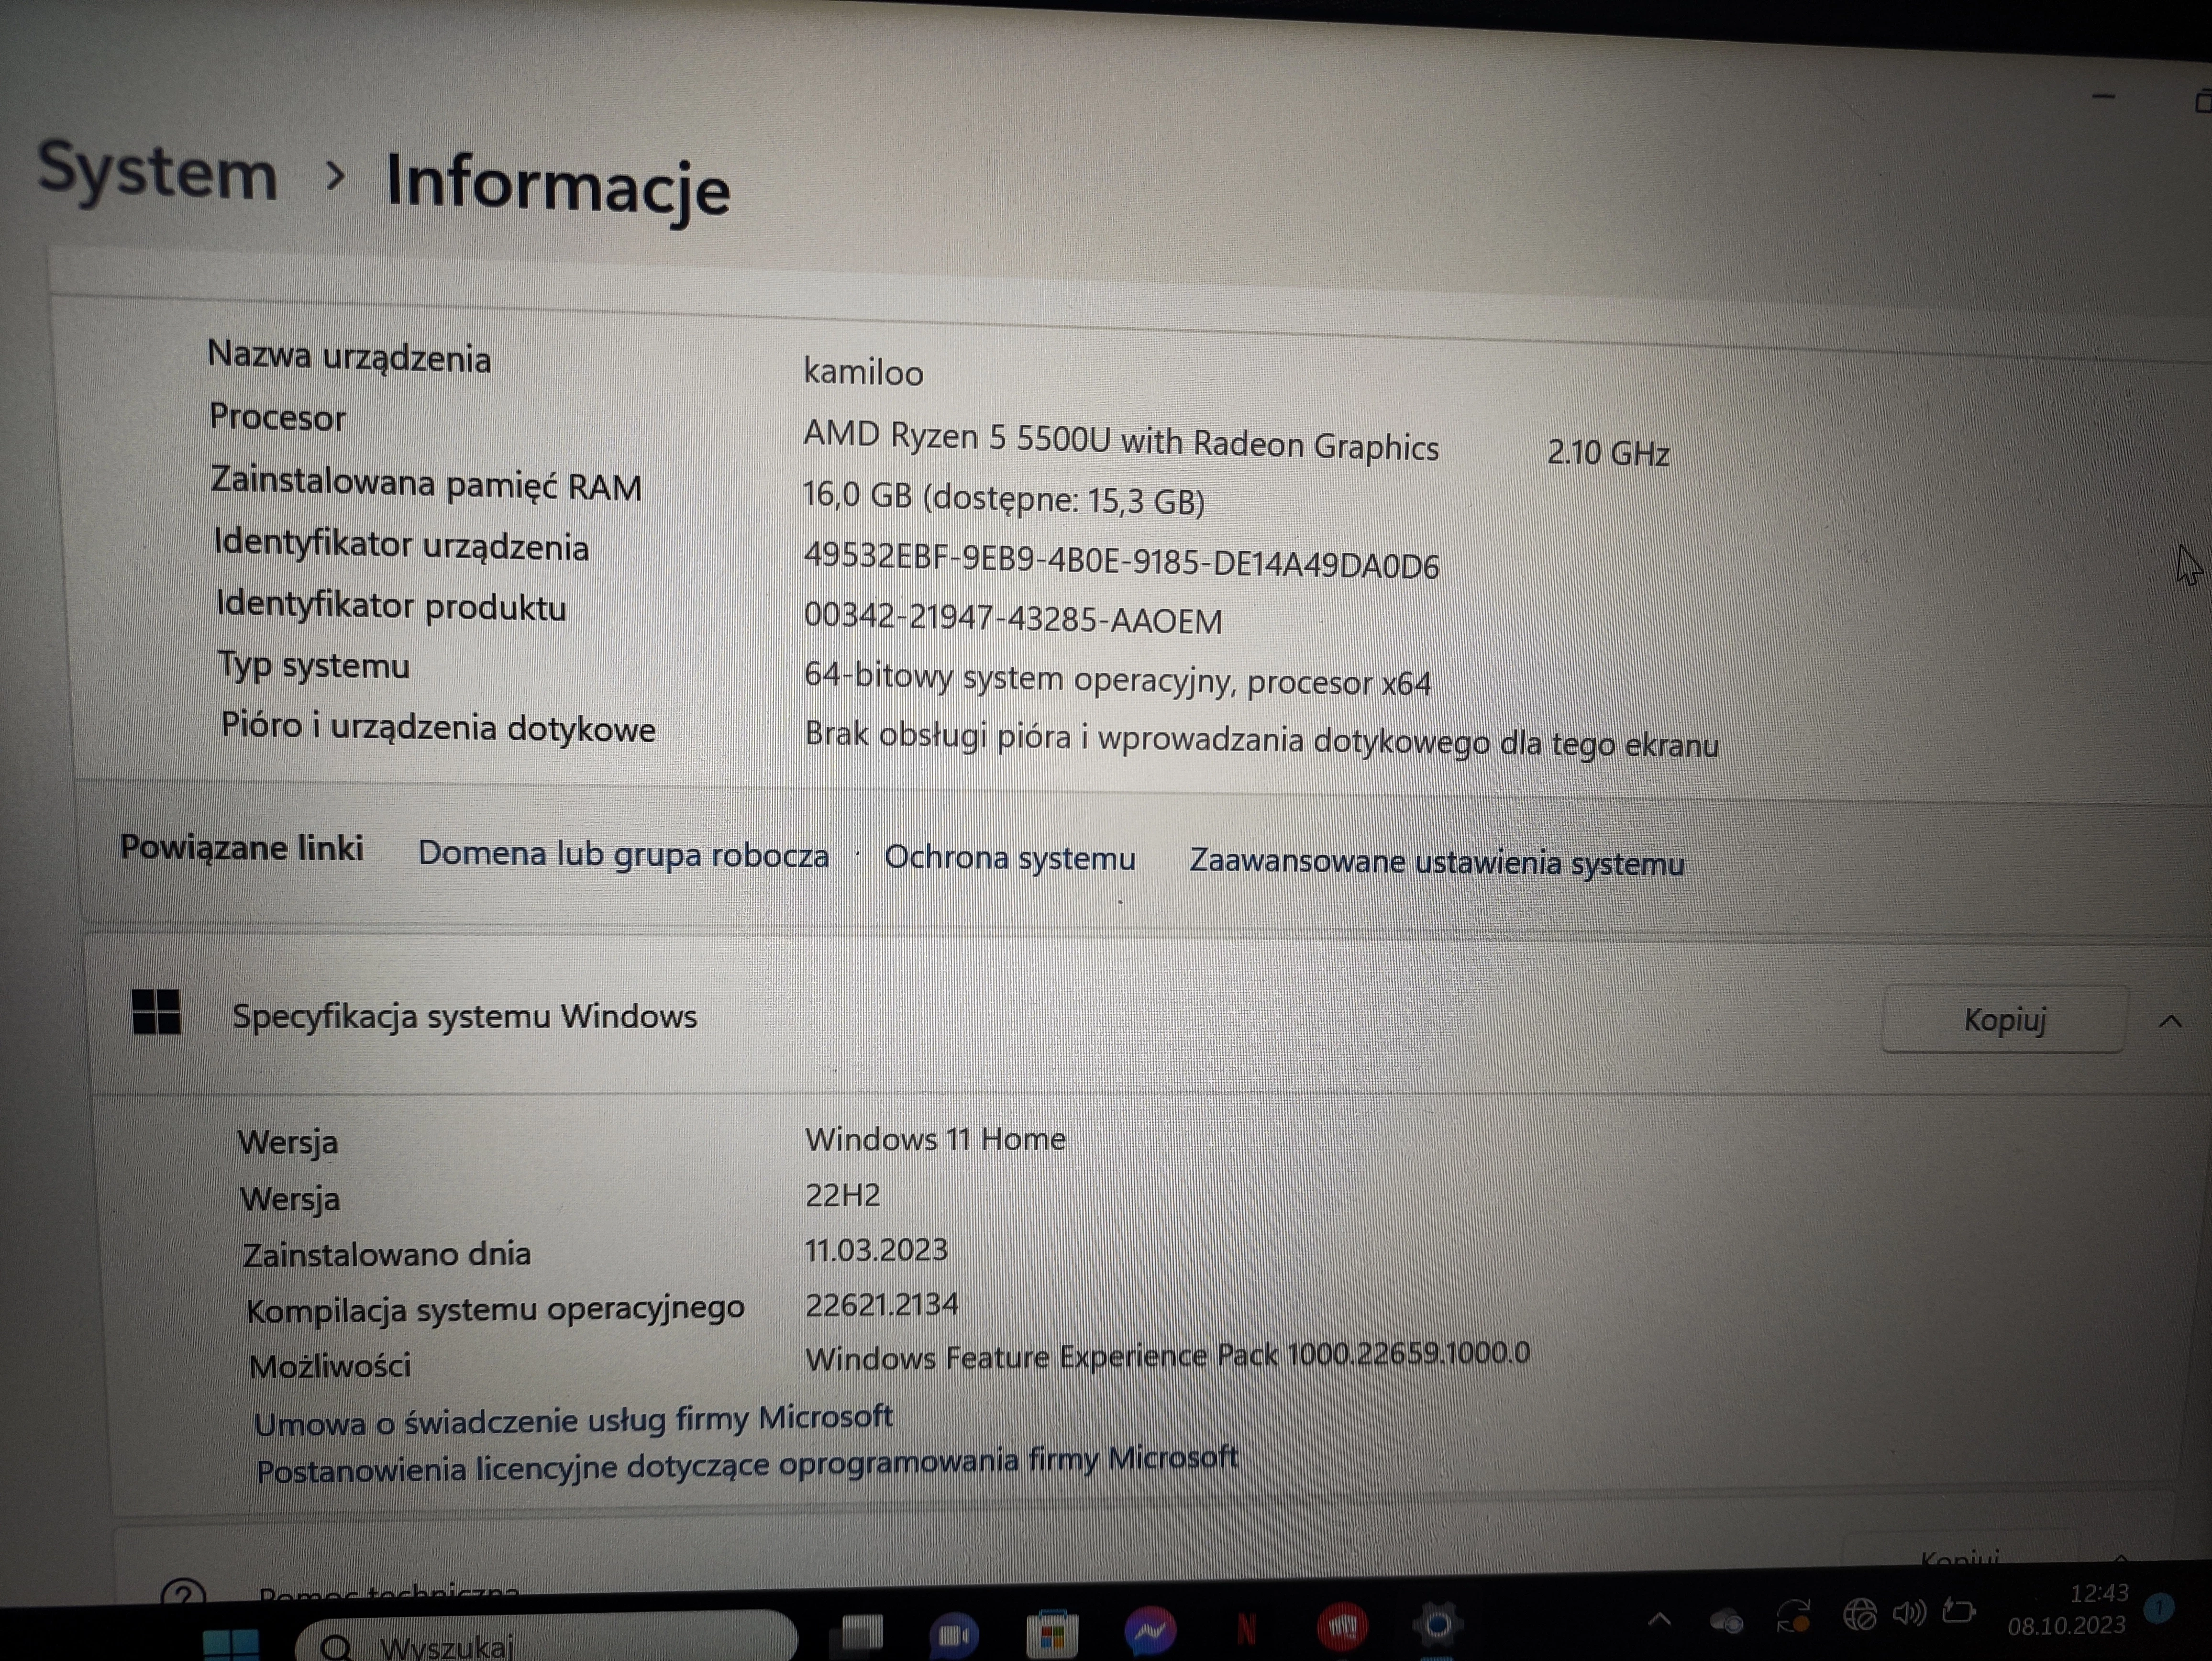
Task: Click Pióro i urządzenia dotykowe label
Action: [x=438, y=727]
